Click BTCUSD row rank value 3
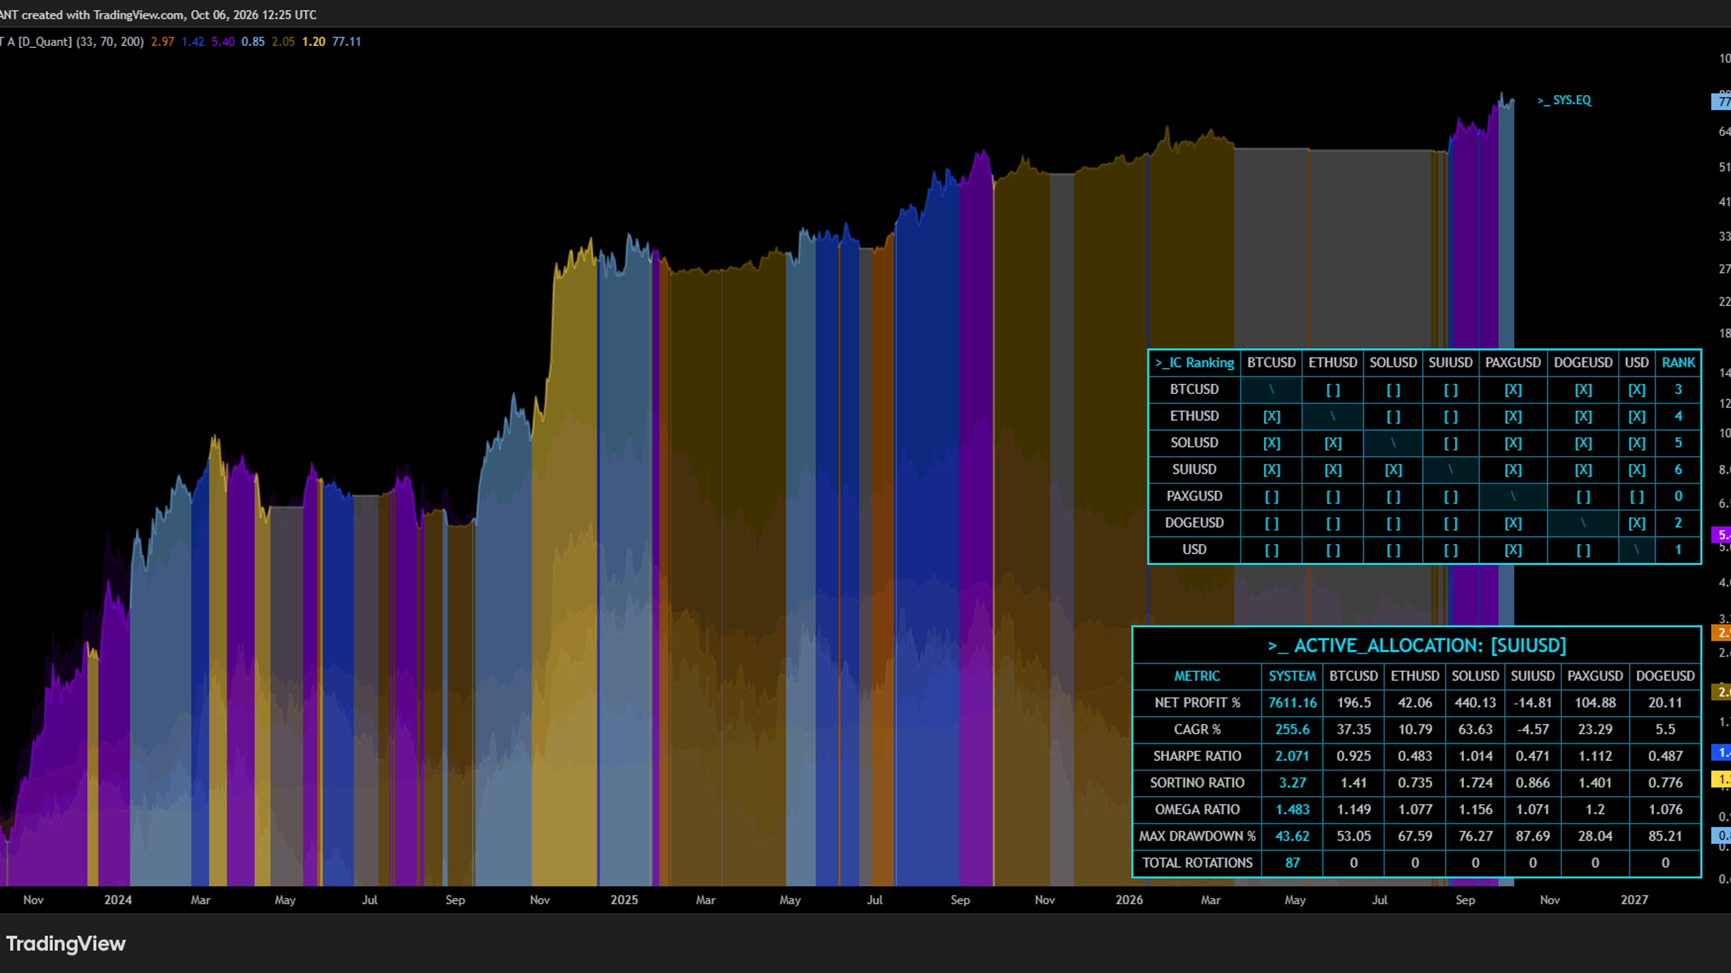This screenshot has width=1731, height=973. coord(1678,389)
